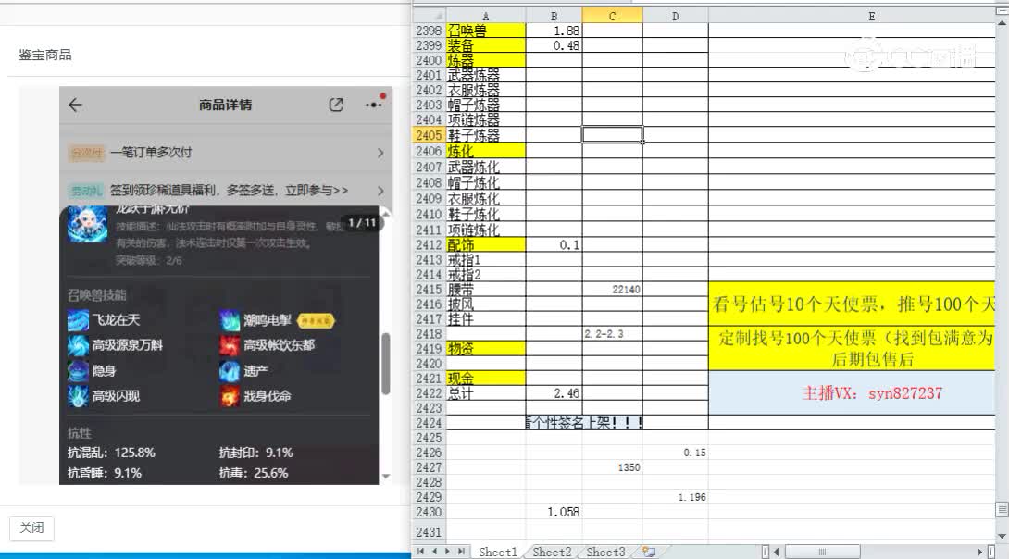Viewport: 1009px width, 559px height.
Task: Select the 腰带 cell
Action: pyautogui.click(x=486, y=290)
